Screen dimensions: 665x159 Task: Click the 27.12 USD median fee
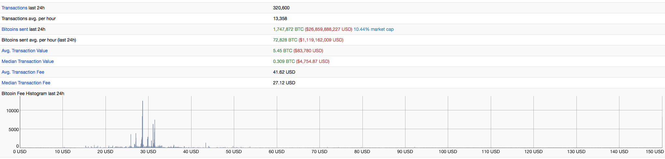point(284,83)
